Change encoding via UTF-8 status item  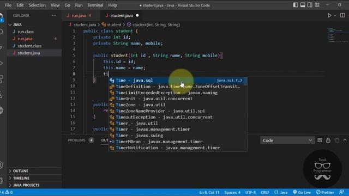coord(250,192)
